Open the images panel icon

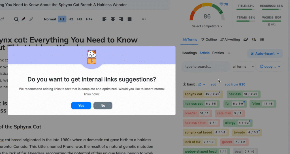[x=246, y=40]
